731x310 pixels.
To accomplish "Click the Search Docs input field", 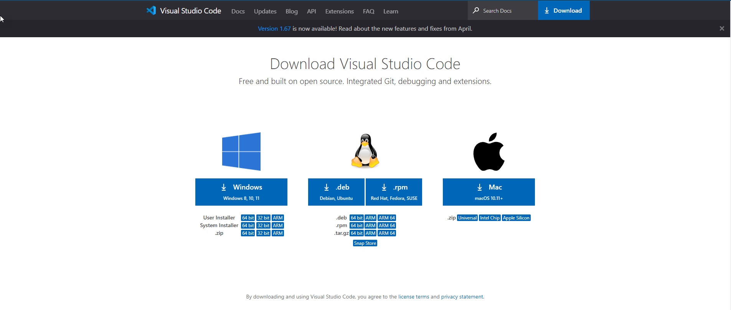I will [x=503, y=10].
